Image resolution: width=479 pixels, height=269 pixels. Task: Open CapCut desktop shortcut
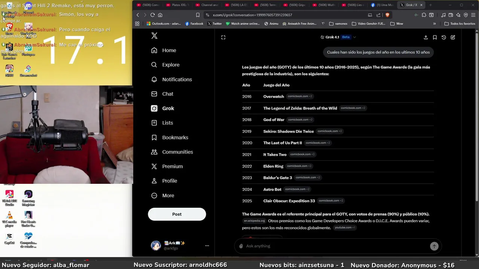point(9,238)
